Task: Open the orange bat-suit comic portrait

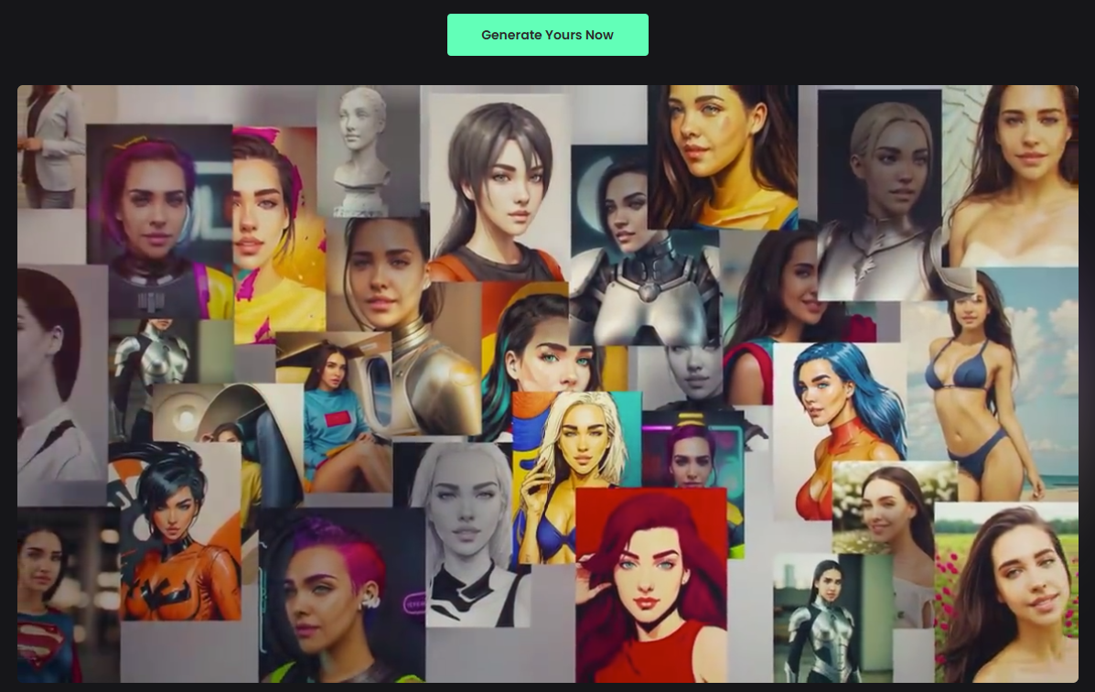Action: click(x=181, y=531)
